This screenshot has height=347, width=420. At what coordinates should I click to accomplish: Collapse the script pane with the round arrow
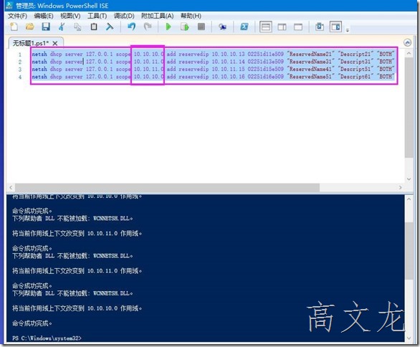pos(407,42)
